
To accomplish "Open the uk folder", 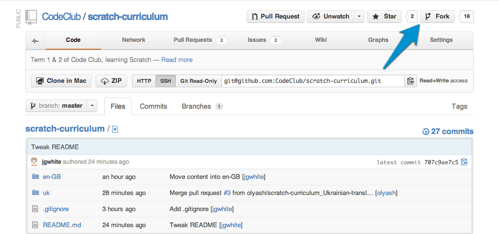I will (x=46, y=193).
